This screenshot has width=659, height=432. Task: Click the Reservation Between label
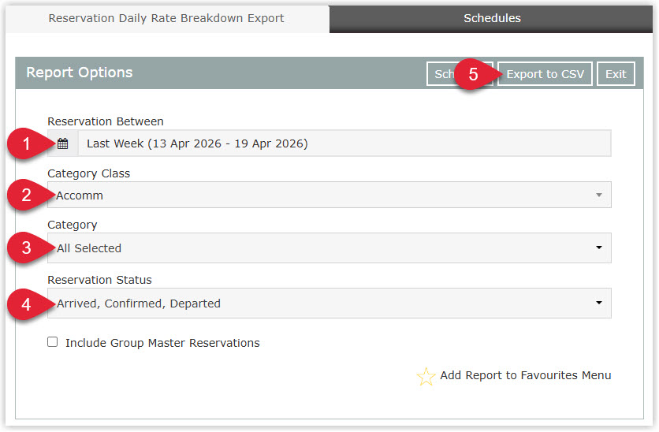tap(106, 121)
